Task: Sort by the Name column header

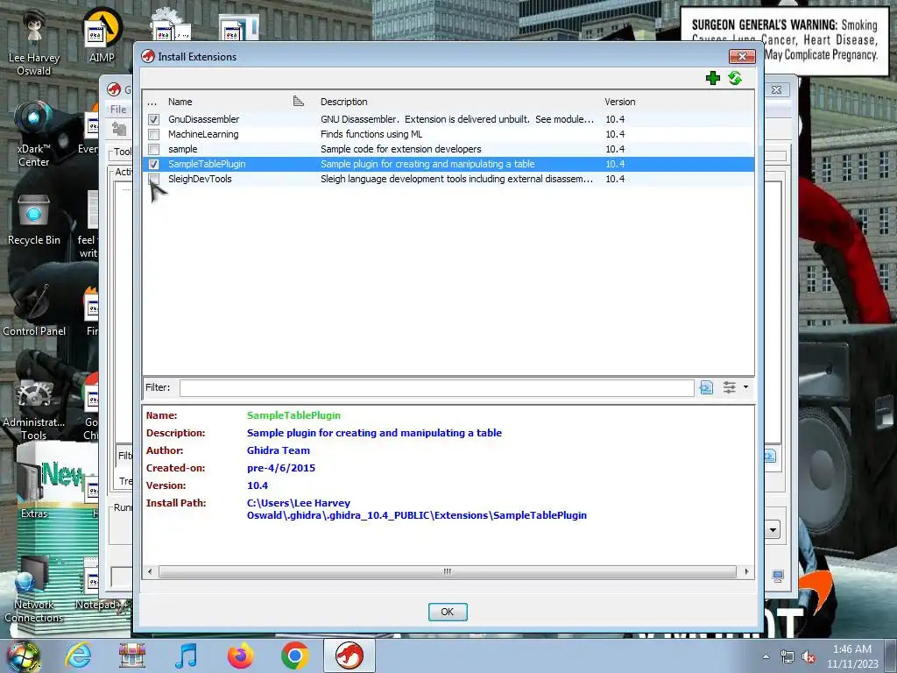Action: coord(180,102)
